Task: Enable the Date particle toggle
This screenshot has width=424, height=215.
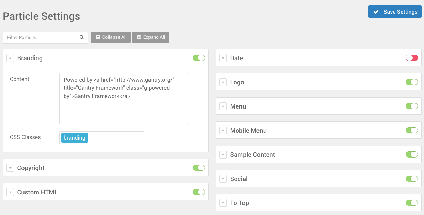Action: click(411, 58)
